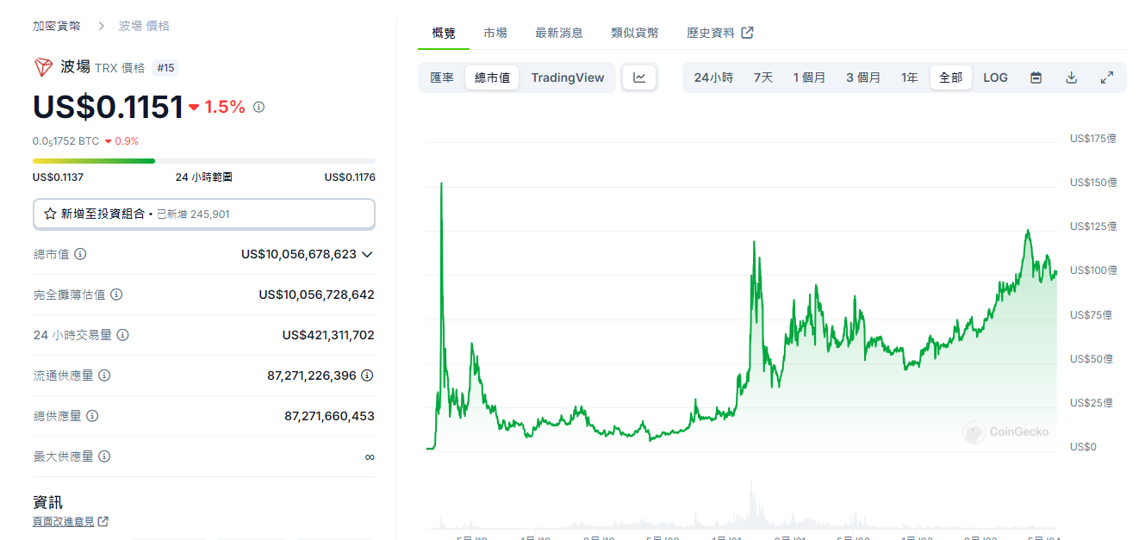
Task: Click 波場 價格 breadcrumb
Action: 144,26
